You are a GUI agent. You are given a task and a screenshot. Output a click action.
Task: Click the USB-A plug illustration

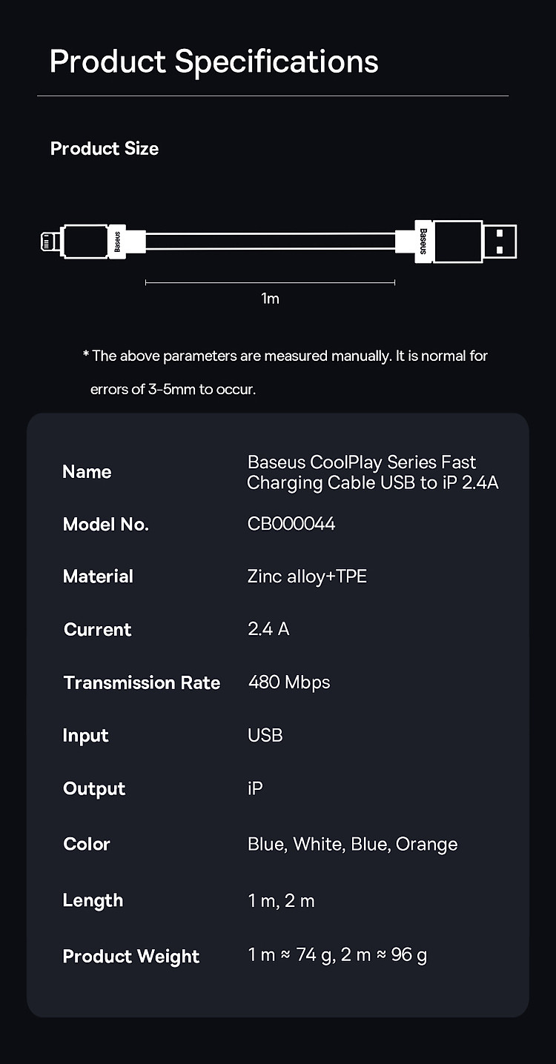point(500,242)
